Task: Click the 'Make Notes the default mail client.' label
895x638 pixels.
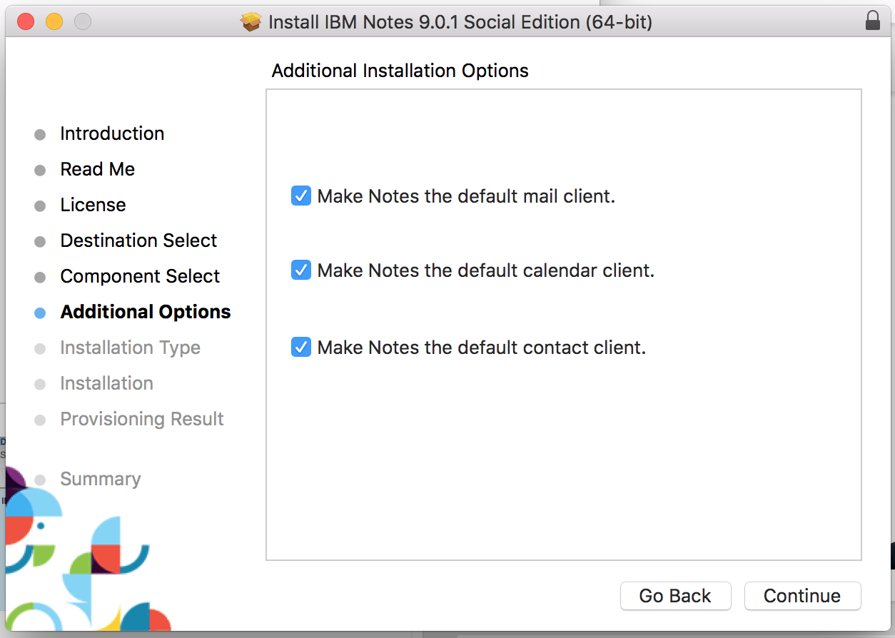Action: (x=466, y=196)
